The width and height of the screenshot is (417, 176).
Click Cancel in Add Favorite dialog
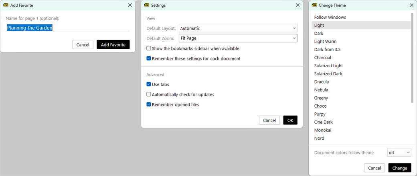83,44
